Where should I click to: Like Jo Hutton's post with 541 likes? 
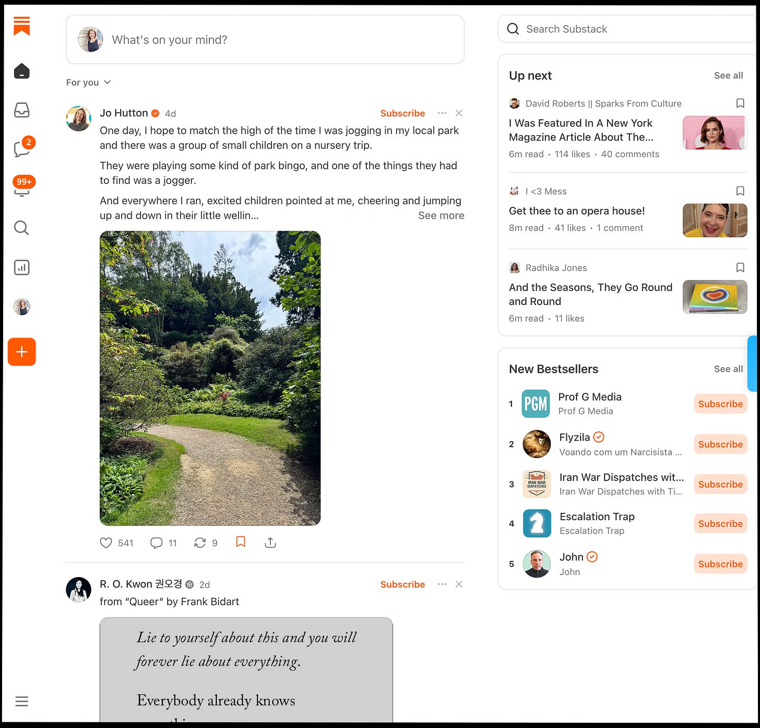[116, 543]
